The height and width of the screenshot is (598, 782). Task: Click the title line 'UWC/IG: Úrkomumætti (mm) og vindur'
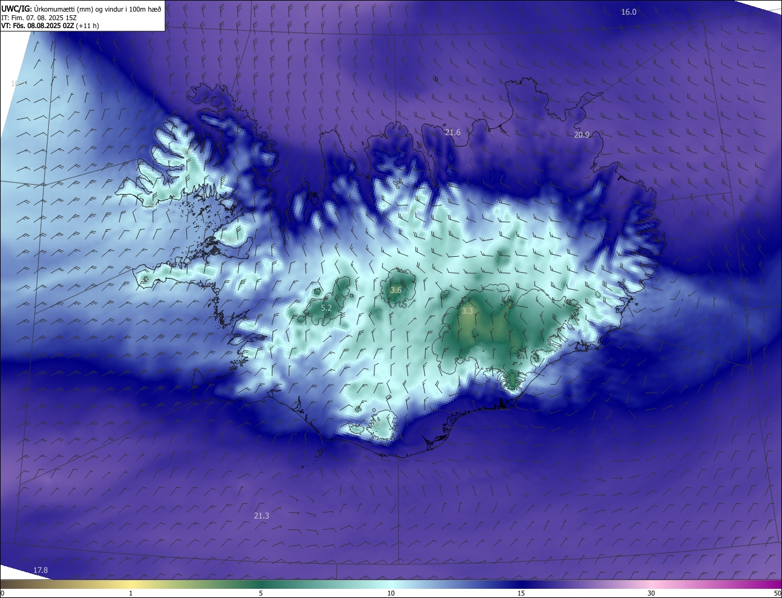[81, 9]
